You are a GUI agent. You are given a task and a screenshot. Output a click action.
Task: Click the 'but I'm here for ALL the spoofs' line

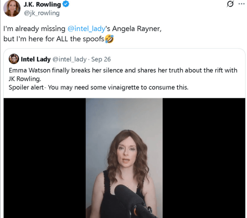coord(54,39)
